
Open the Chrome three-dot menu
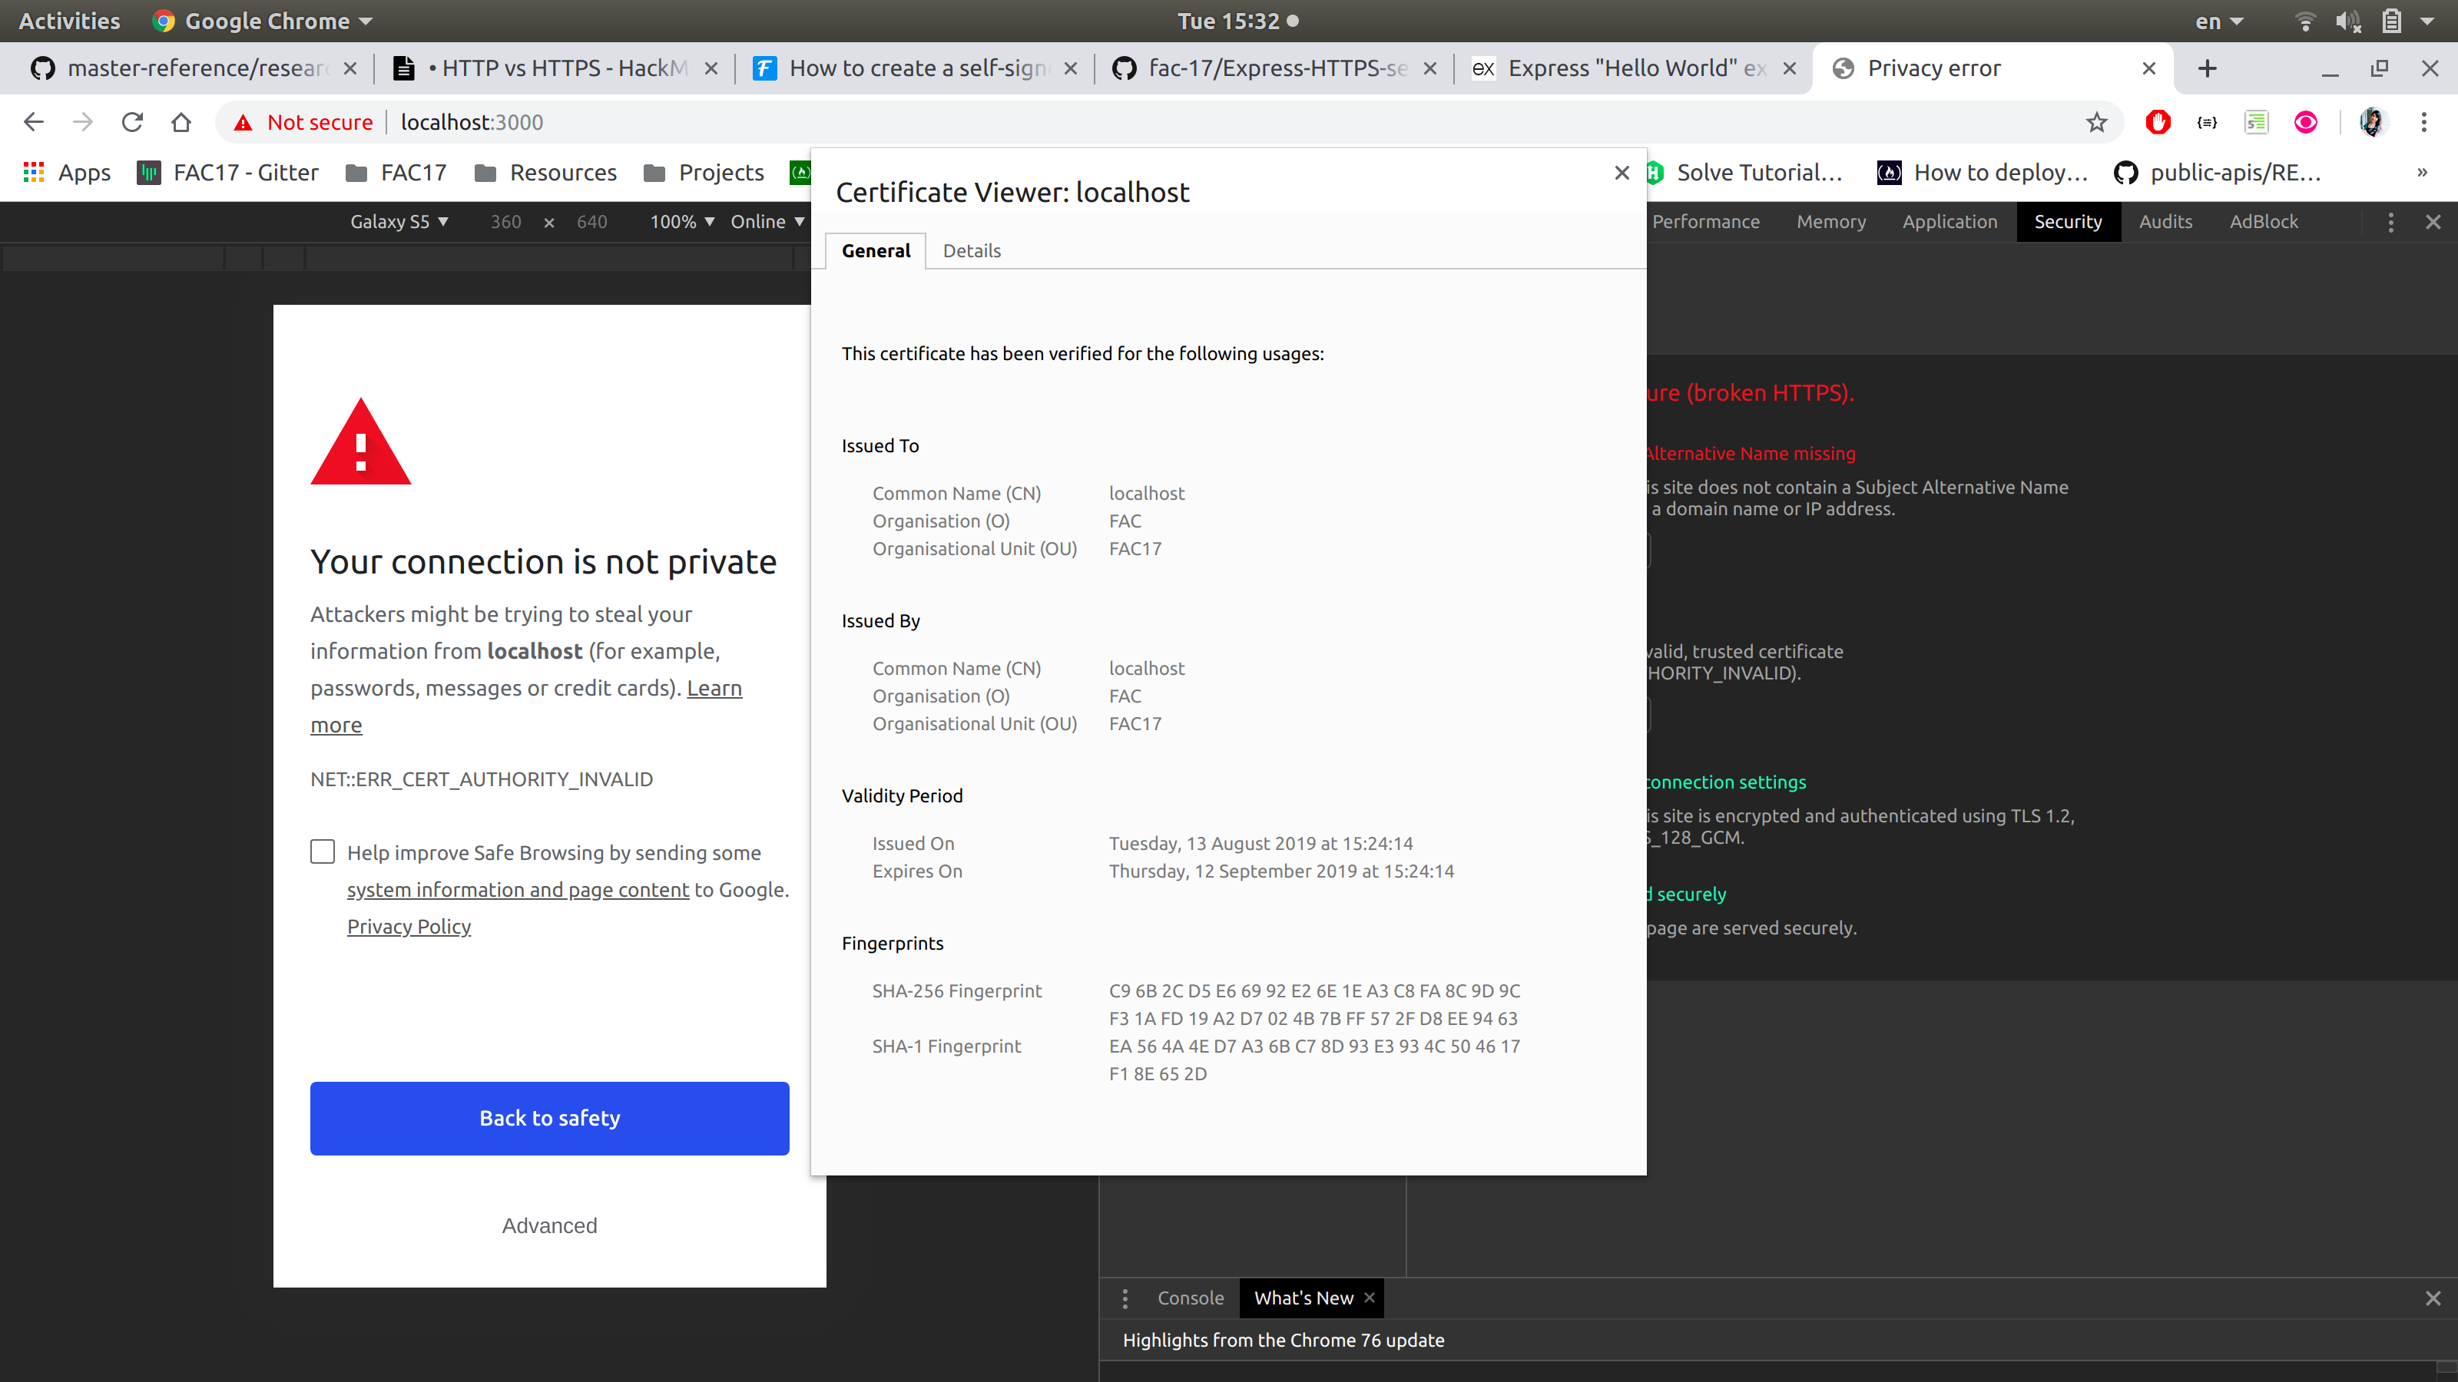(2423, 122)
